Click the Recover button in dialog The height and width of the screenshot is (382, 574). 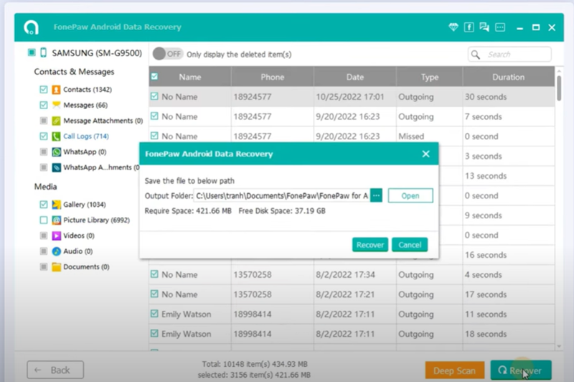[x=370, y=245]
